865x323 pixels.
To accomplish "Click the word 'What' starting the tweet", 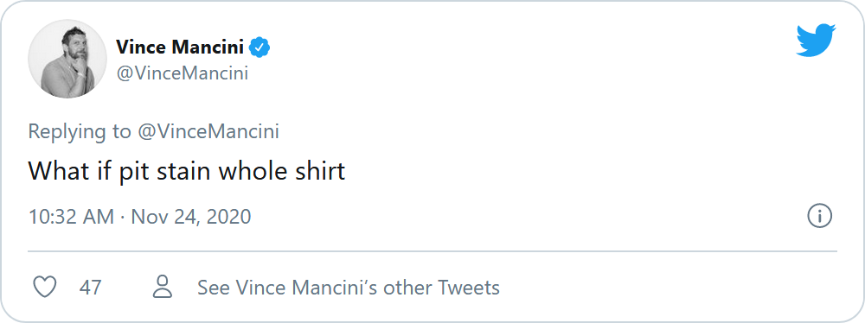I will click(x=59, y=171).
